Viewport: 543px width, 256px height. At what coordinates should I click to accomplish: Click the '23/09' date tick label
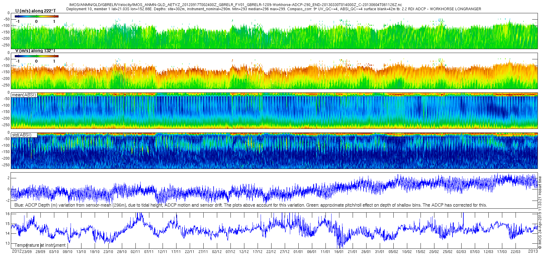point(27,252)
